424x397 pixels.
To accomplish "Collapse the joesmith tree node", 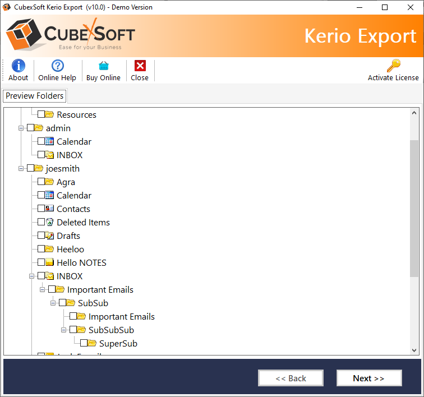I will click(21, 168).
